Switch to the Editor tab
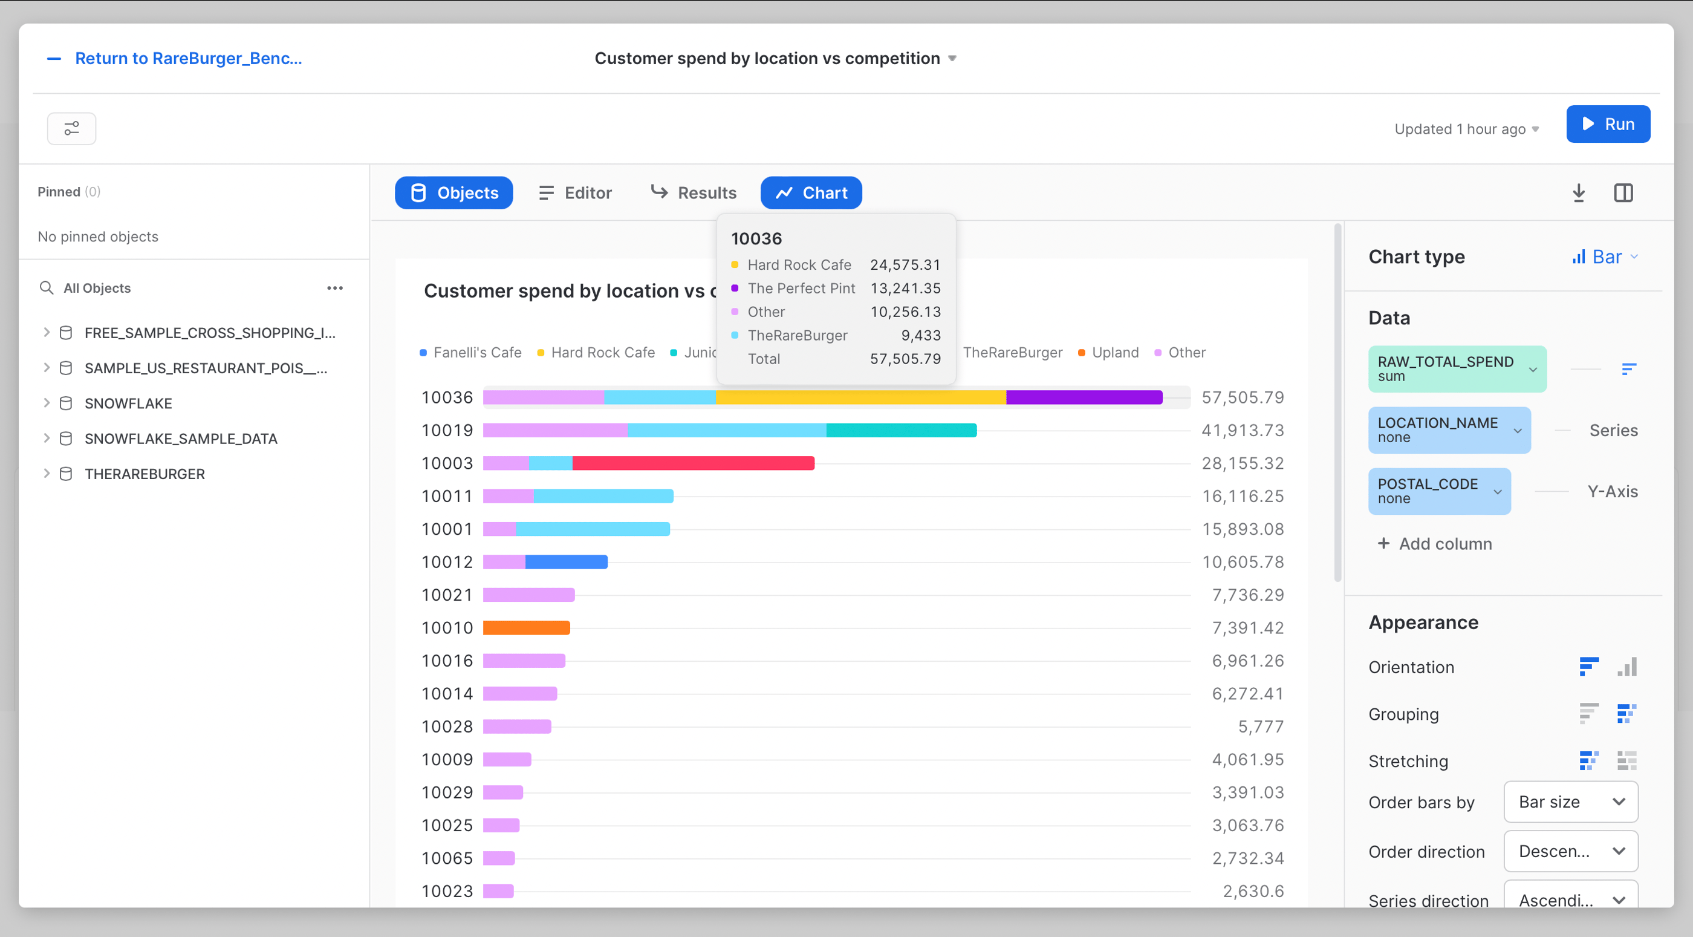Viewport: 1693px width, 937px height. 575,192
